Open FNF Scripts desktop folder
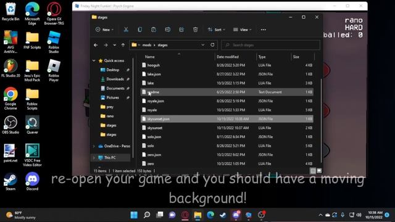 pos(32,40)
